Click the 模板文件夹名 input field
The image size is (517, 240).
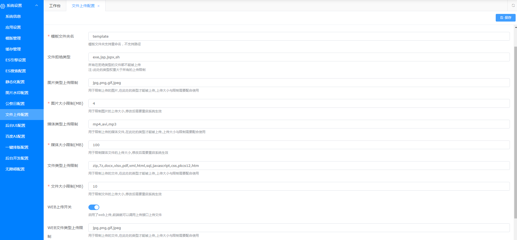point(299,36)
